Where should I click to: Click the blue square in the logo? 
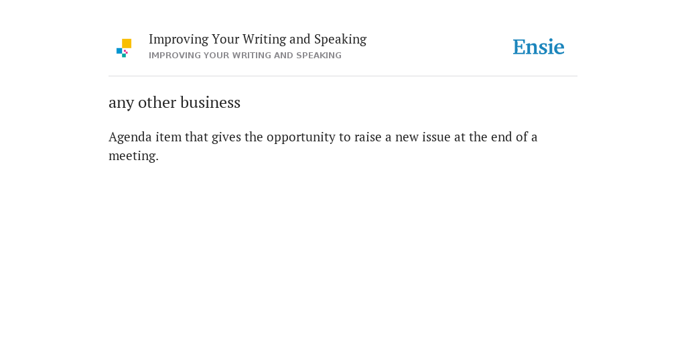[119, 51]
